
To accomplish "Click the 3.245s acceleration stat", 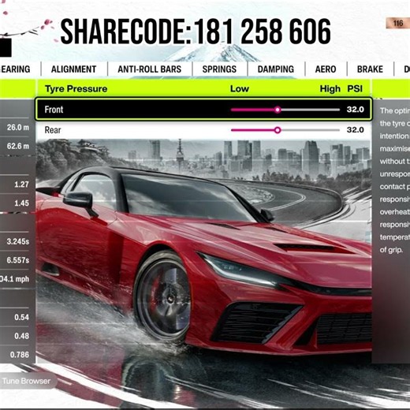I will pos(18,241).
